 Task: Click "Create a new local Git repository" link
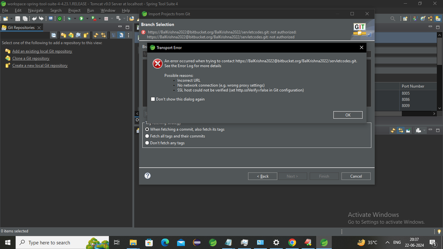[x=40, y=65]
